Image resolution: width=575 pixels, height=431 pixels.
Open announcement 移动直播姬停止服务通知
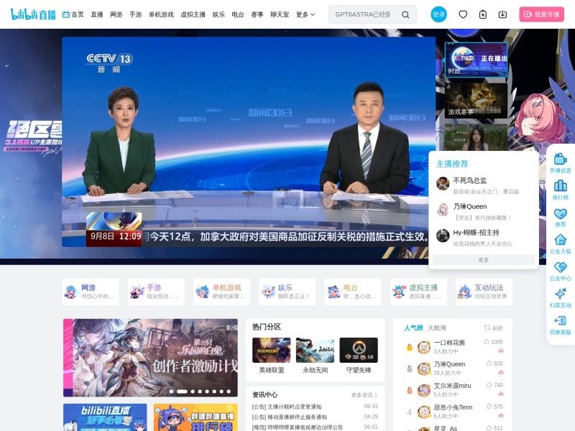290,417
